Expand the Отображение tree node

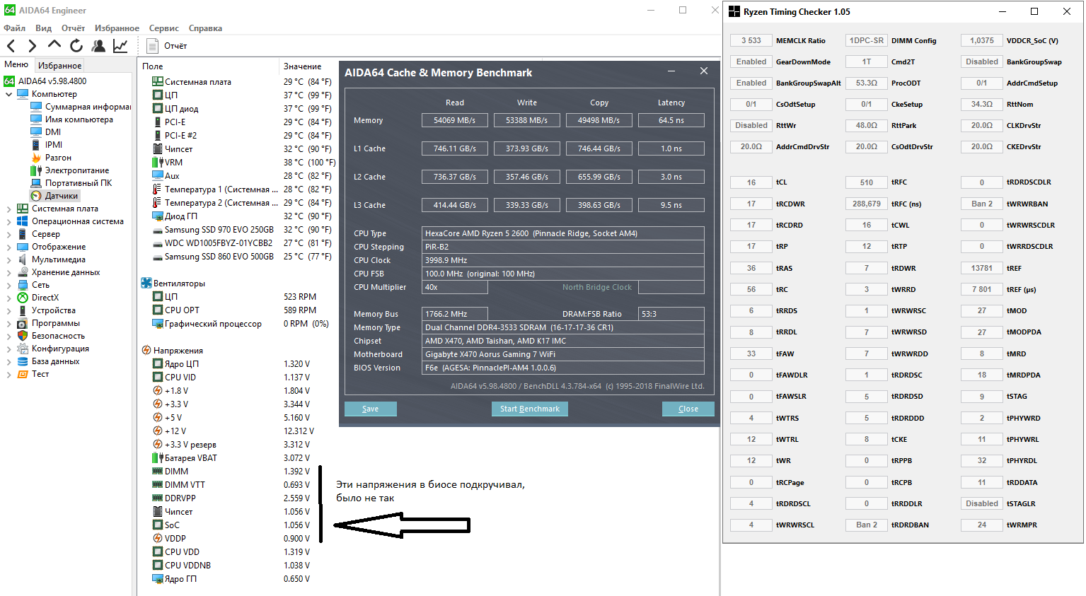8,247
